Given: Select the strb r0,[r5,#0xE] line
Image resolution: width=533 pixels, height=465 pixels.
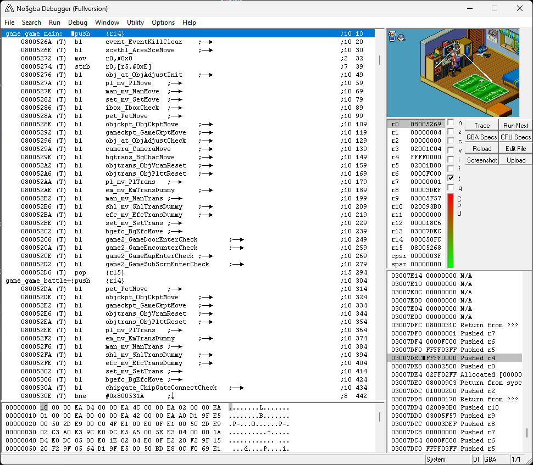Looking at the screenshot, I should point(188,66).
